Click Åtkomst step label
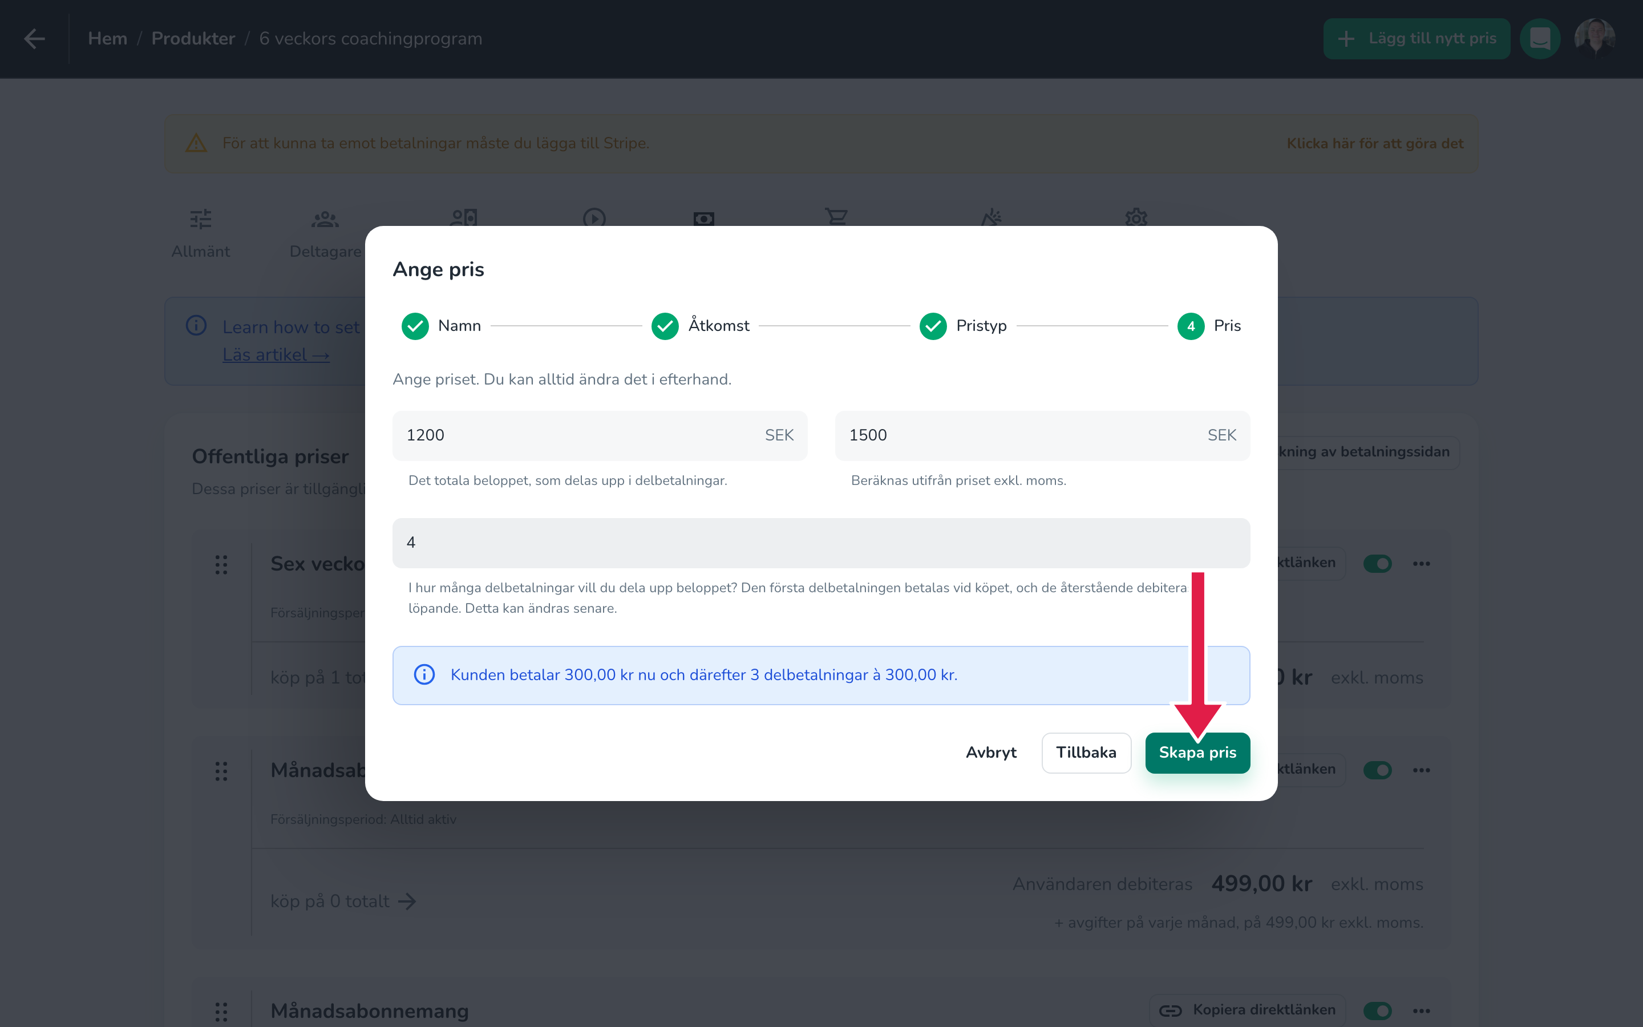 [x=719, y=326]
